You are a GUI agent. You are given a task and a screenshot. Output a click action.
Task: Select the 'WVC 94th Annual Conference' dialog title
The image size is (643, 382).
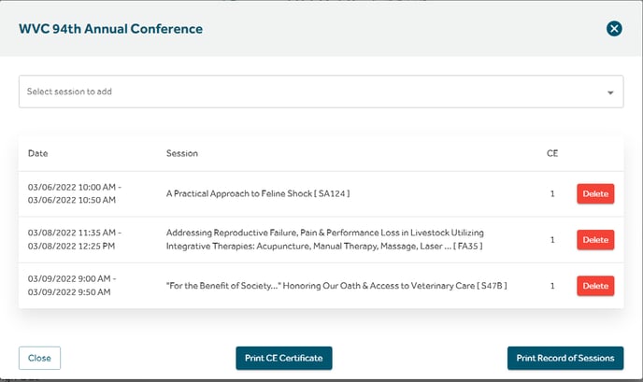[110, 29]
